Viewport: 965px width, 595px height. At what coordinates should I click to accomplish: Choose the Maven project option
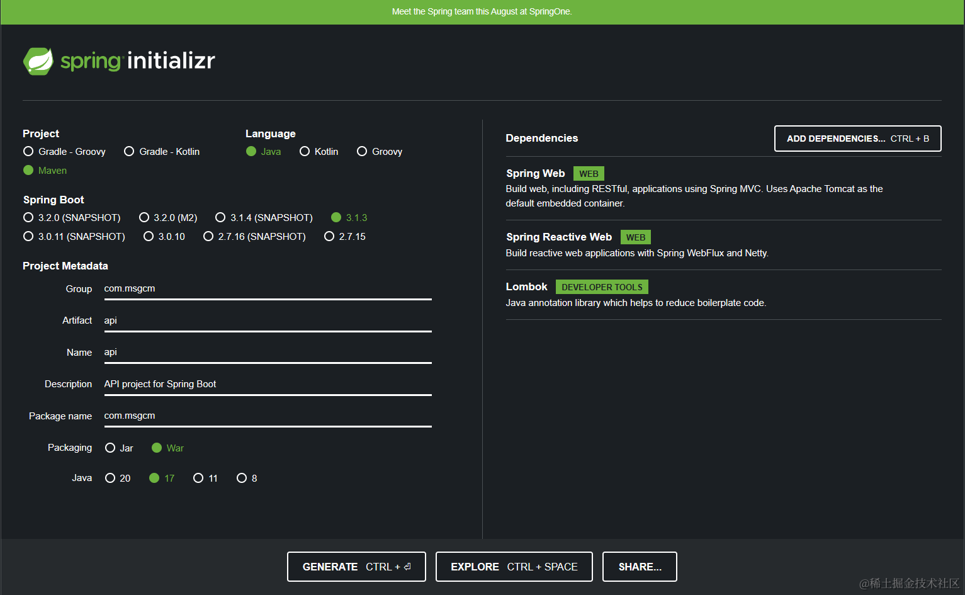[45, 171]
